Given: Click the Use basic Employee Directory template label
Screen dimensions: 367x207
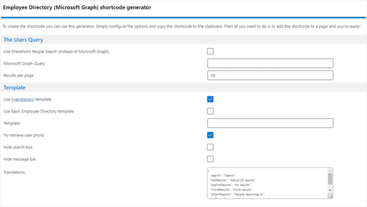Looking at the screenshot, I should [39, 112].
